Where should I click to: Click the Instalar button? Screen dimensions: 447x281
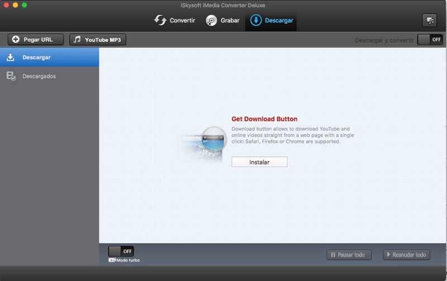click(x=259, y=162)
